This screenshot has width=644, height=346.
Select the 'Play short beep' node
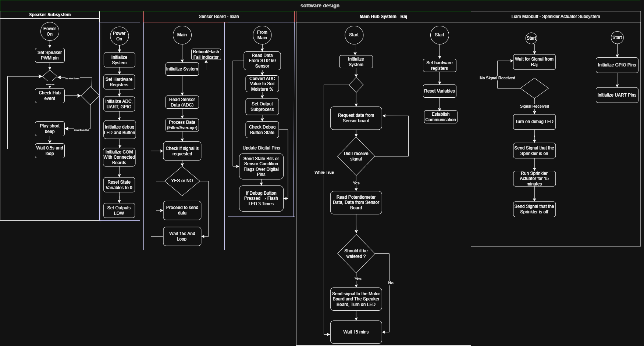point(49,129)
